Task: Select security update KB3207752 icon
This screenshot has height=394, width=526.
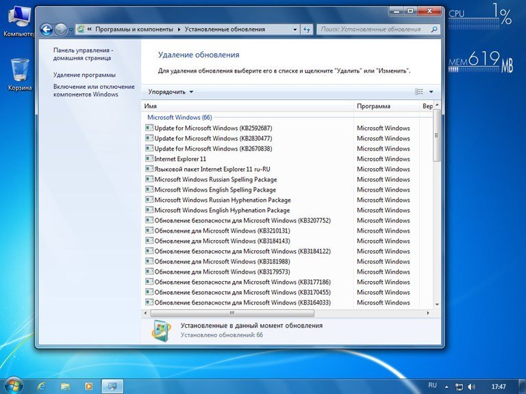Action: point(149,220)
